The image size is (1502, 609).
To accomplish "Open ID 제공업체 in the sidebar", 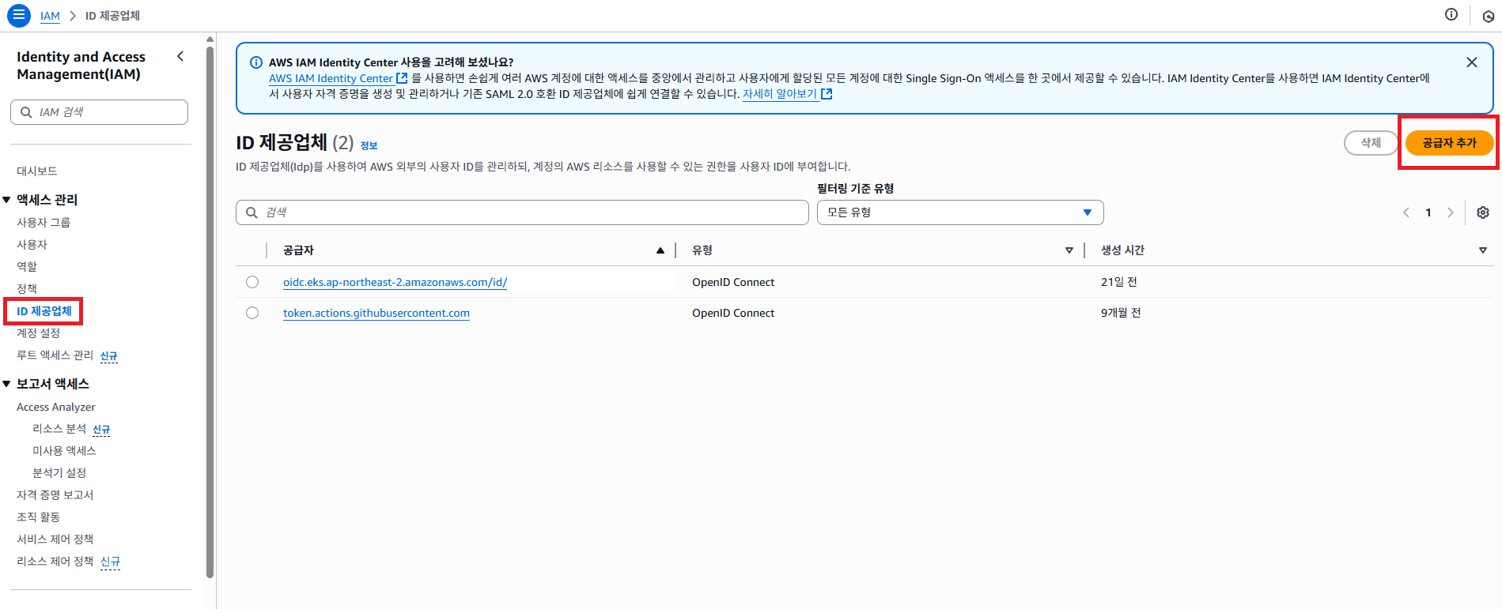I will pos(44,310).
